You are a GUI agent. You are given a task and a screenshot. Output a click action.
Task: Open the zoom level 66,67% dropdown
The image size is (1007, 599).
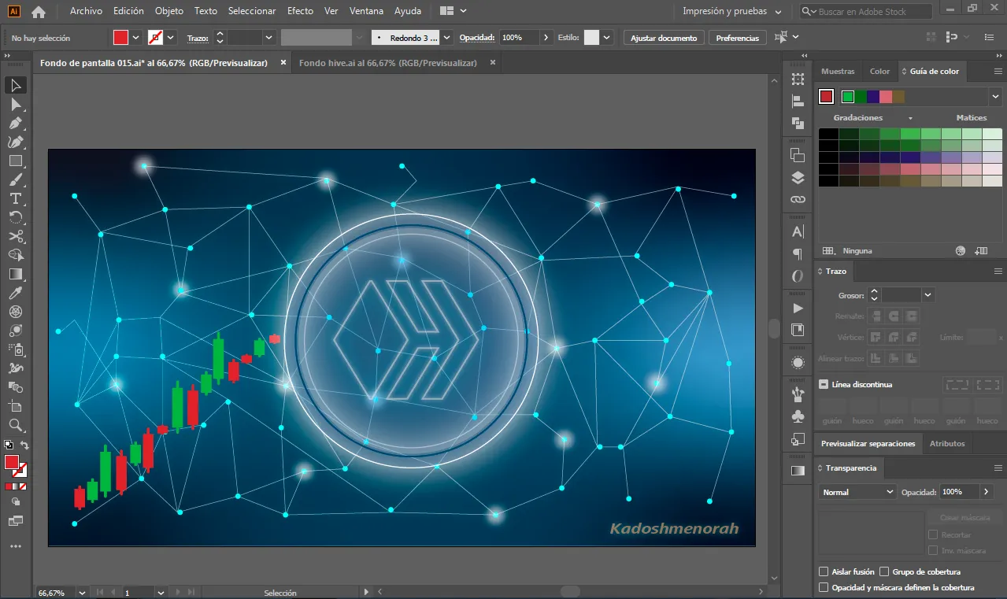[x=81, y=592]
